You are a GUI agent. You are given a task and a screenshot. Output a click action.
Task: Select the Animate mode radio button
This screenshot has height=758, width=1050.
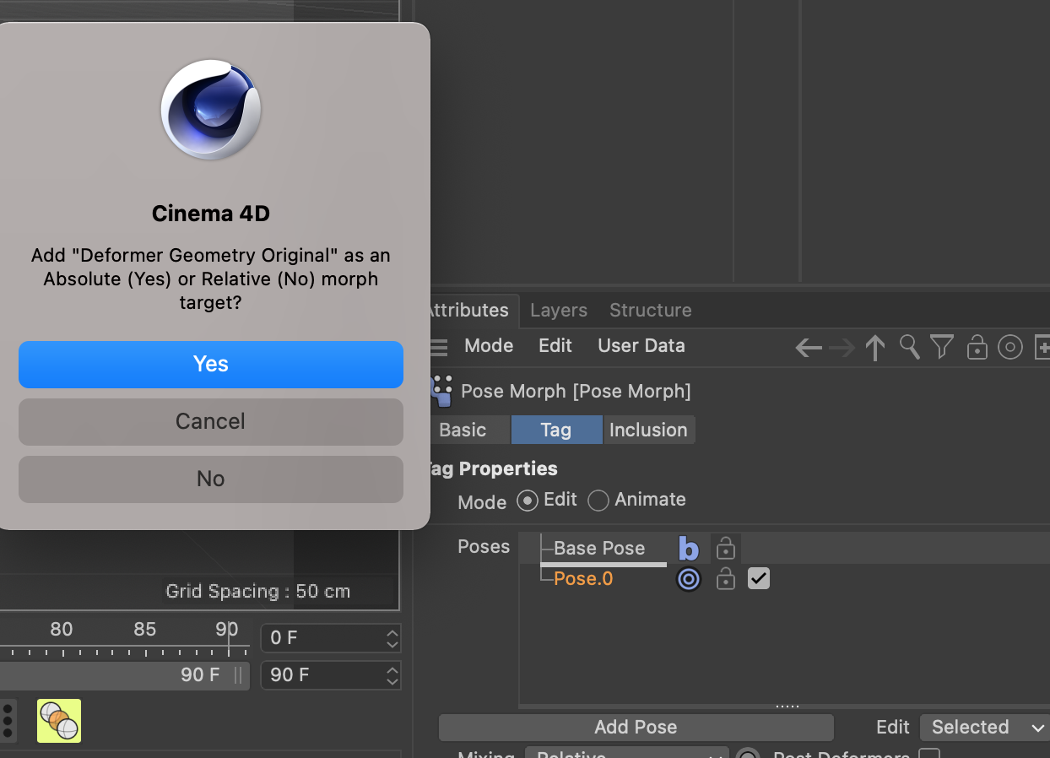click(x=598, y=501)
